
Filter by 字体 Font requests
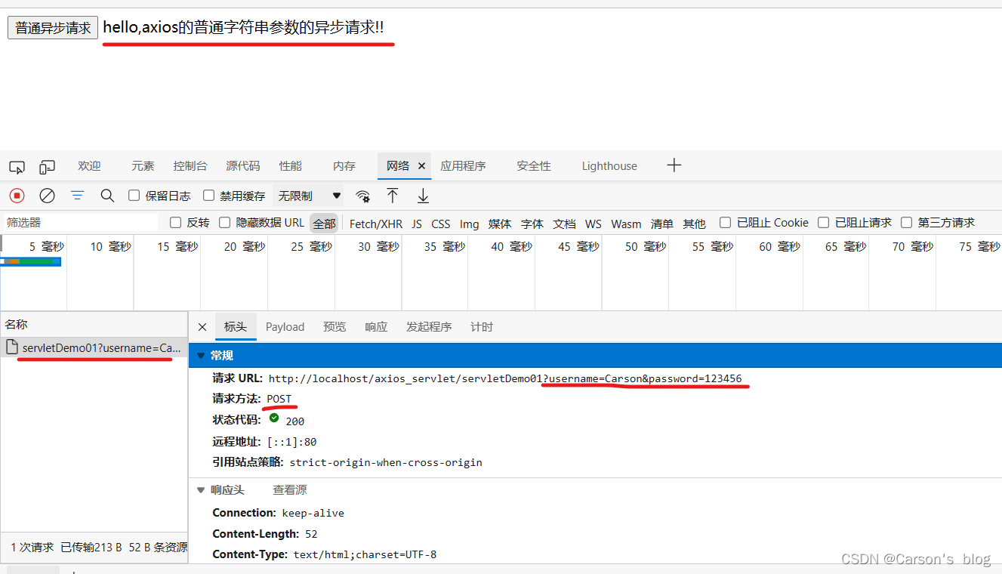pyautogui.click(x=532, y=224)
